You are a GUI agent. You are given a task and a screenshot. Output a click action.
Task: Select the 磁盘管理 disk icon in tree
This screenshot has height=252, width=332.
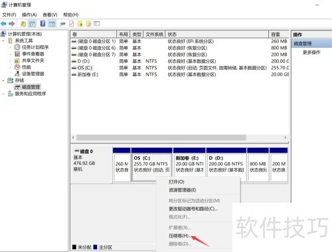[x=17, y=87]
